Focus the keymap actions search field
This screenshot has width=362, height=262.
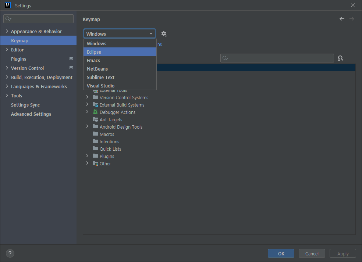tap(277, 58)
